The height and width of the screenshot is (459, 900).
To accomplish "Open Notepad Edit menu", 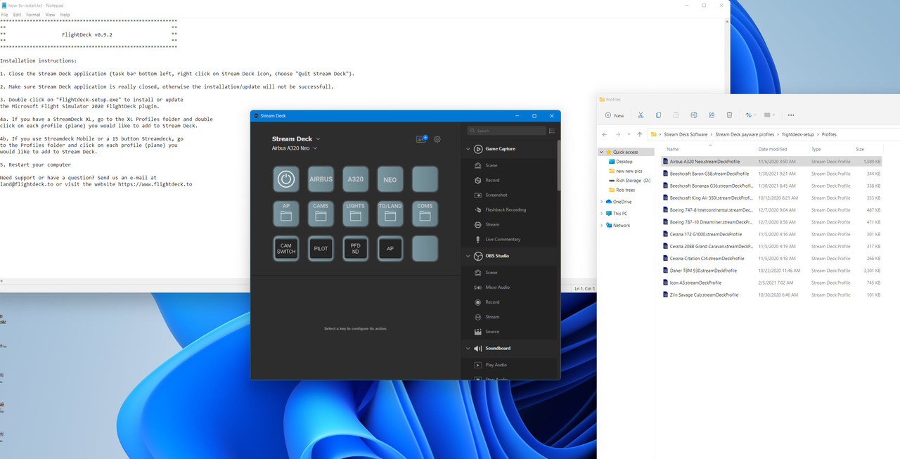I will [17, 14].
